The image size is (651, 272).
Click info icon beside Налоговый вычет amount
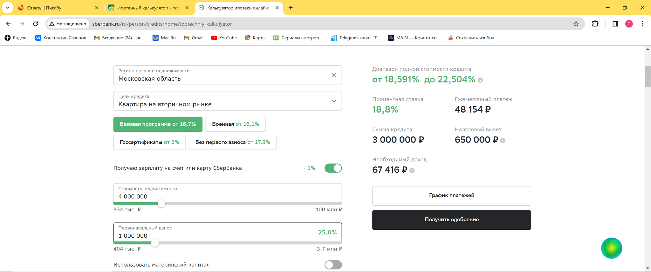point(503,140)
